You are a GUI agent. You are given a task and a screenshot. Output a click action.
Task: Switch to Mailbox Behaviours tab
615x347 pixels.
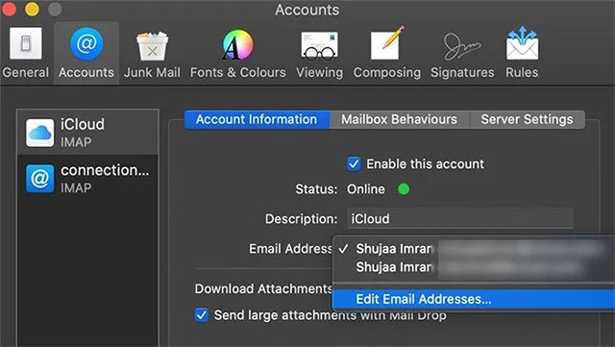399,119
